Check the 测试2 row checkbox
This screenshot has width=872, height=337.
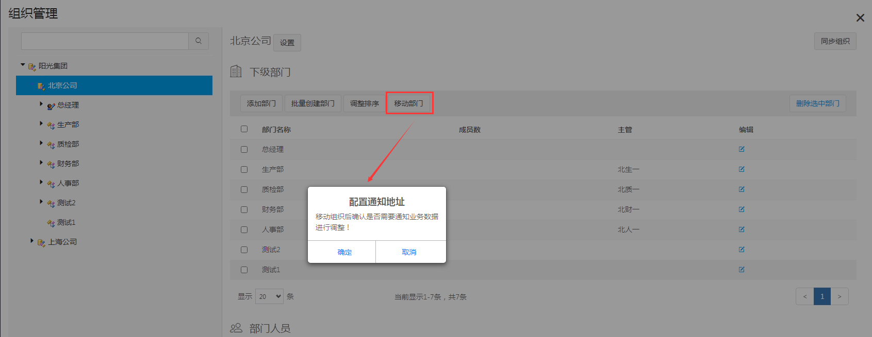point(244,250)
